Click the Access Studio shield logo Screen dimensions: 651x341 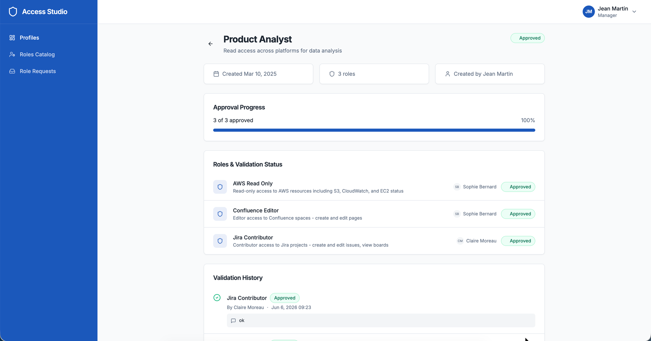(x=13, y=12)
